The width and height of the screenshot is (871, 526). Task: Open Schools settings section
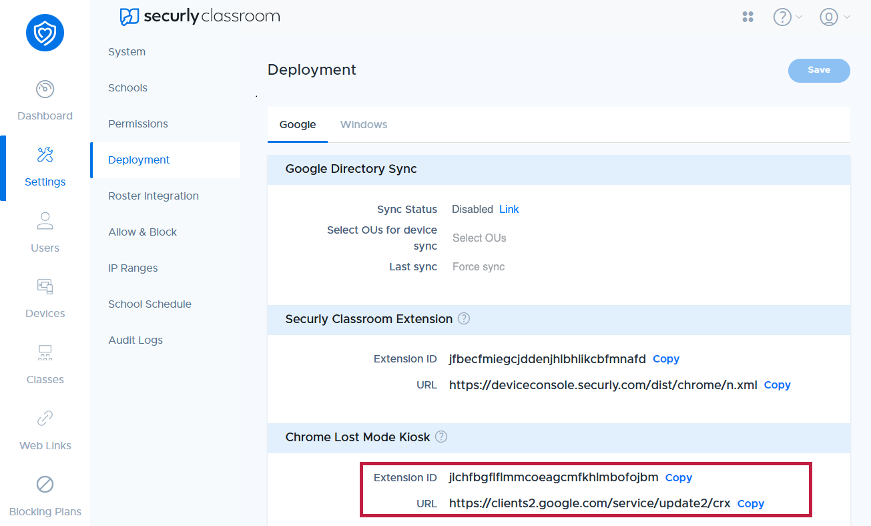point(127,88)
